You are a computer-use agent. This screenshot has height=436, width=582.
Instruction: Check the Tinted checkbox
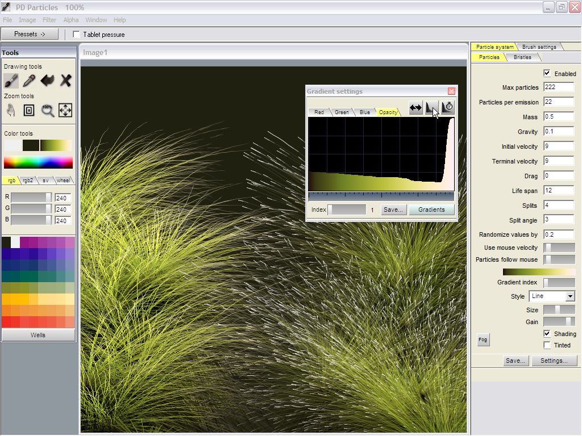(x=547, y=345)
